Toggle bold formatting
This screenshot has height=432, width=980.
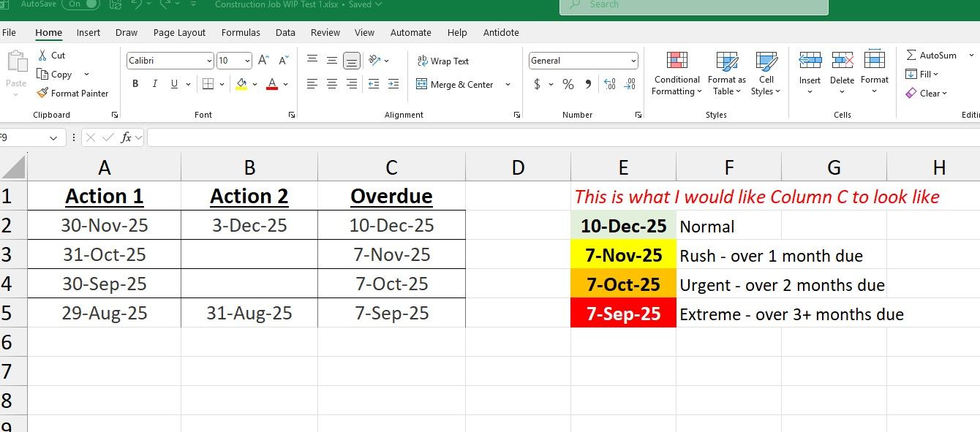(x=135, y=83)
